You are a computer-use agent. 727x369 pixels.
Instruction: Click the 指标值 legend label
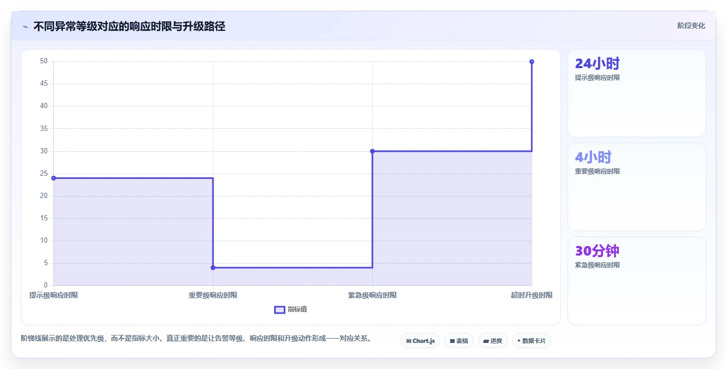[x=298, y=309]
